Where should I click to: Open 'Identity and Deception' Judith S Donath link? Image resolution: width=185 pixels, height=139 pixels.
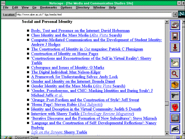[x=86, y=109]
